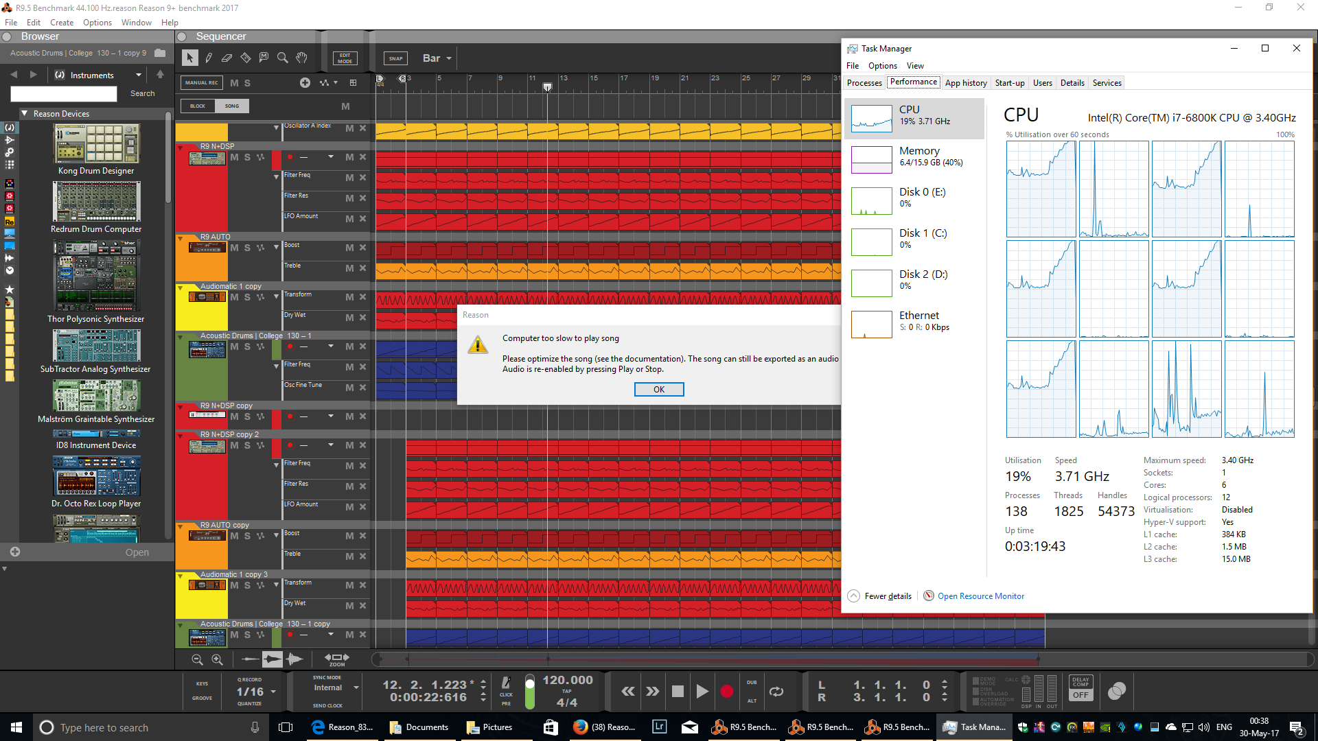Switch to Processes tab in Task Manager

click(864, 83)
